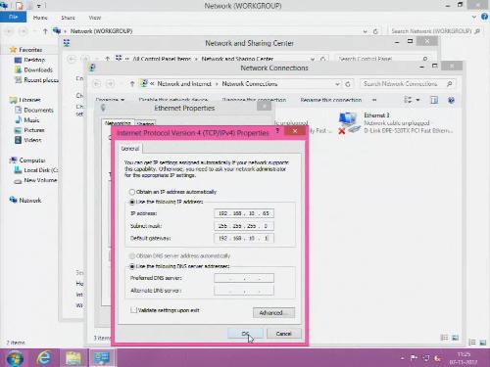The image size is (490, 367).
Task: Select 'Use the following DNS server addresses' radio
Action: point(132,266)
